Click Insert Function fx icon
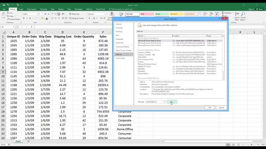266x149 pixels. click(32, 27)
